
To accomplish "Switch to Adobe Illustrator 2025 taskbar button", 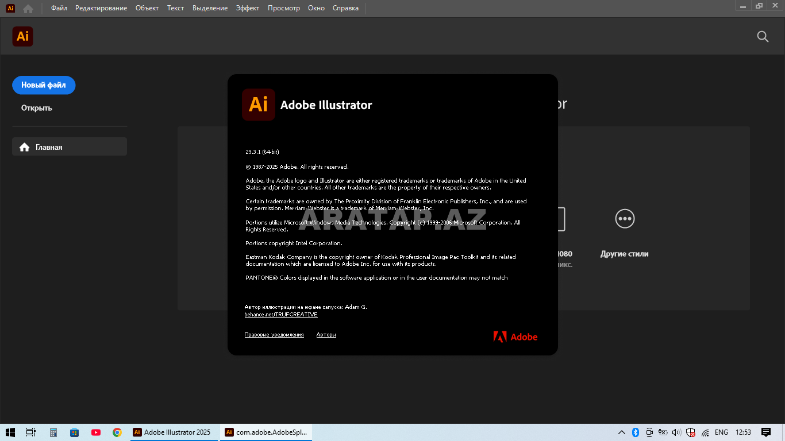I will [174, 432].
